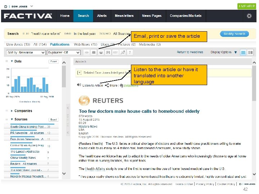Click the Live Help button
Image resolution: width=259 pixels, height=194 pixels.
[247, 6]
